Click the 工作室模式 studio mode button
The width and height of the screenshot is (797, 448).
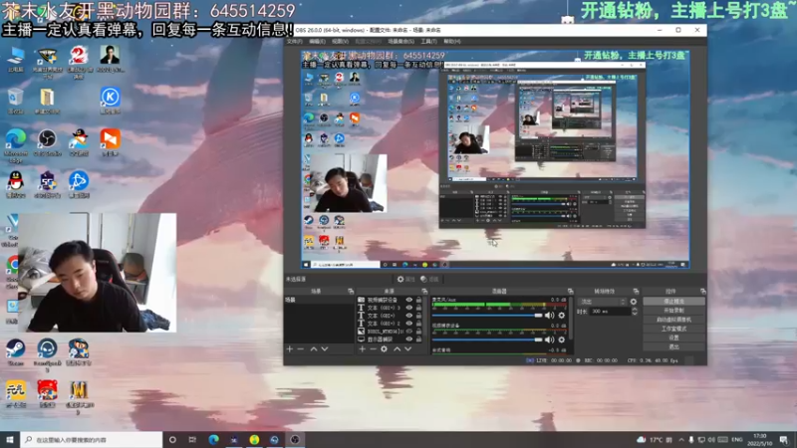674,329
